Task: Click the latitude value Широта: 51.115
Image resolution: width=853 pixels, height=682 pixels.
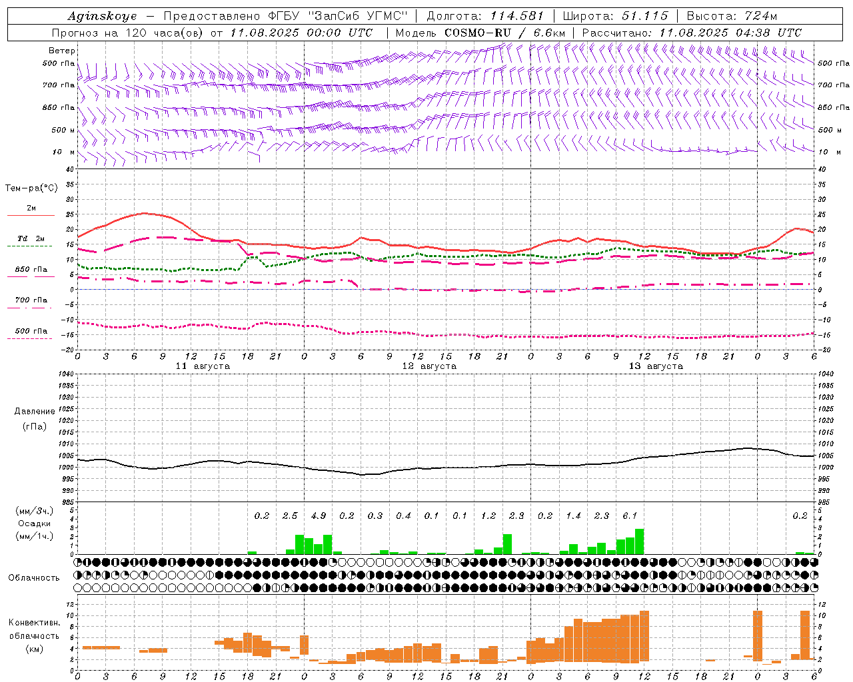Action: (615, 16)
